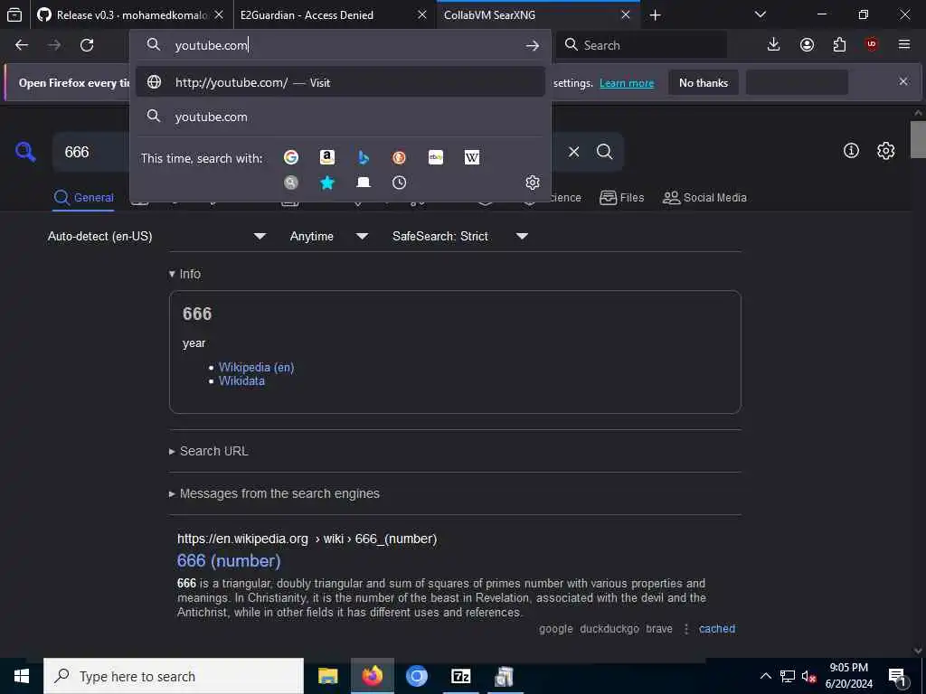Viewport: 926px width, 694px height.
Task: Click Learn more in the notification bar
Action: click(627, 83)
